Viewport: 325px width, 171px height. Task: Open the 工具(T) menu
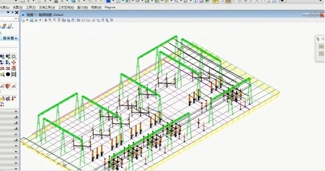click(30, 7)
